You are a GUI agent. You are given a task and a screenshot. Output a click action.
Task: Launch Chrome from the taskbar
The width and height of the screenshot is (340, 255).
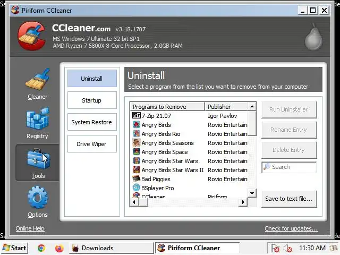(41, 248)
